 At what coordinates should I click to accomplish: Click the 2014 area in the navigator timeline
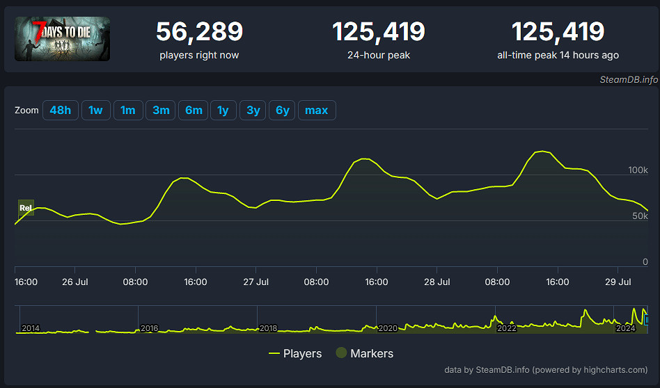[31, 328]
